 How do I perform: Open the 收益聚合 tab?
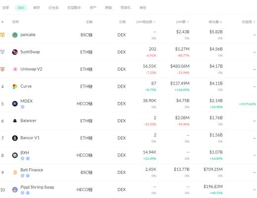(74, 7)
